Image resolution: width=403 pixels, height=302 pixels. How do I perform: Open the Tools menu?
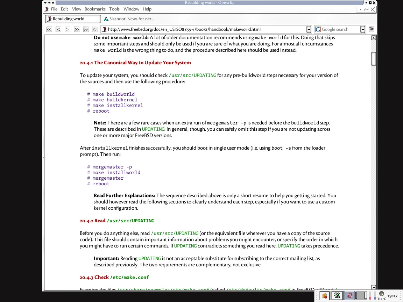[x=114, y=9]
